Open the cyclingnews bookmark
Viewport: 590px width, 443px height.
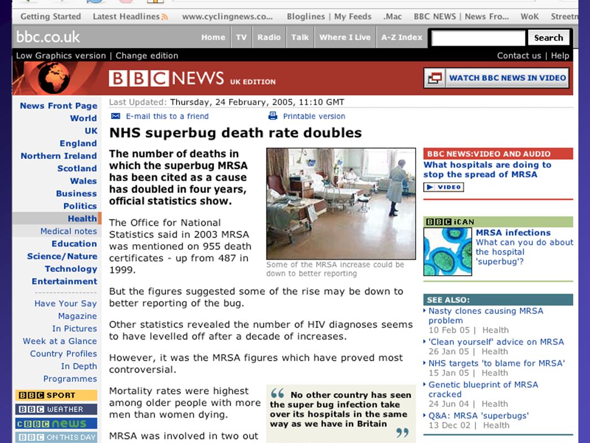click(227, 17)
